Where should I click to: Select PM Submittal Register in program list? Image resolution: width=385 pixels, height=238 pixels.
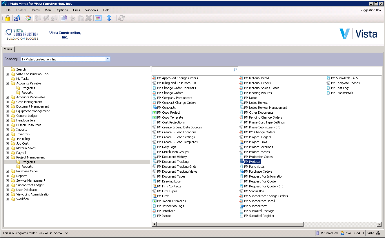pos(259,216)
